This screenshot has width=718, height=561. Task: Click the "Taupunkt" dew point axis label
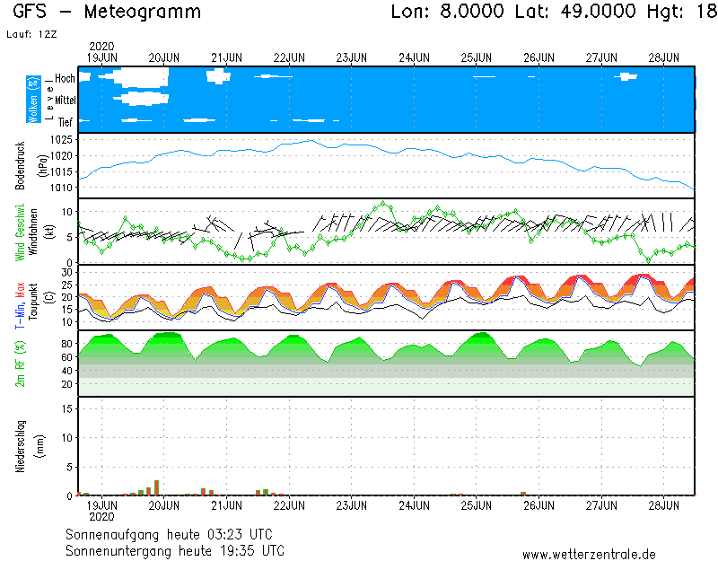coord(36,297)
